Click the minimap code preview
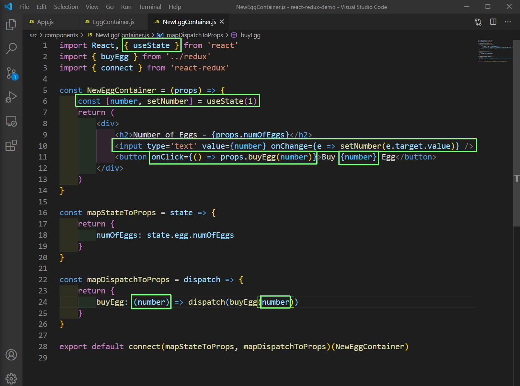The height and width of the screenshot is (386, 520). click(495, 50)
